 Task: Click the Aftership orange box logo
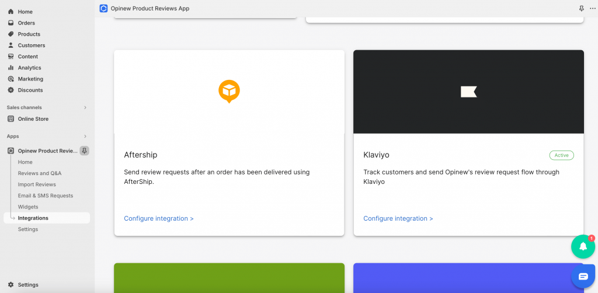229,92
